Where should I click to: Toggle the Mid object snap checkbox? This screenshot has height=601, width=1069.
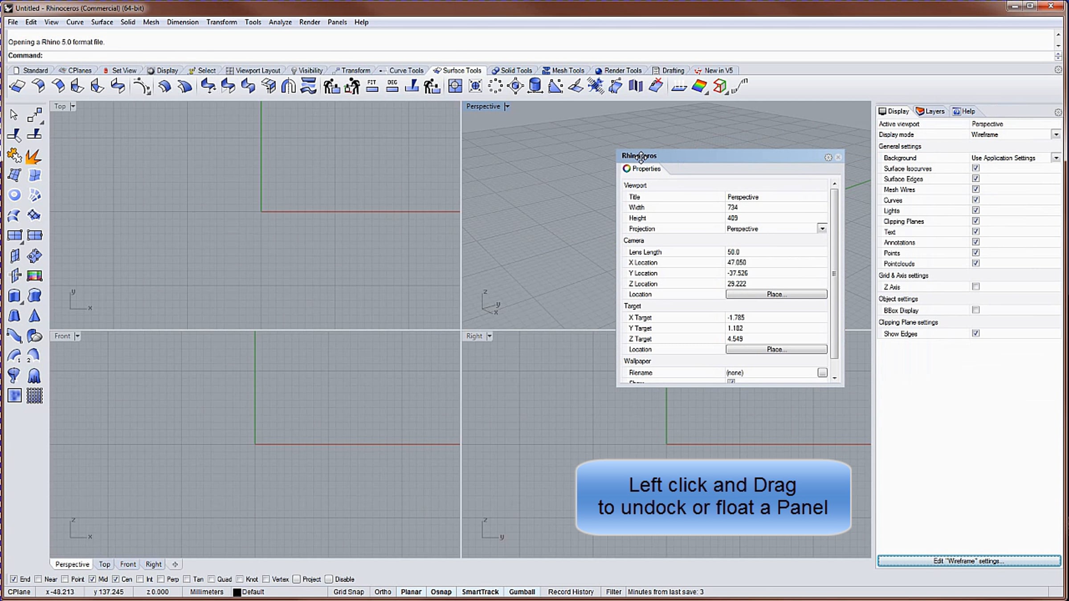92,579
